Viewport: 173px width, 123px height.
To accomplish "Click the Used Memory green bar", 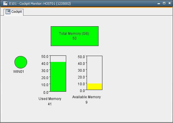I will pos(58,77).
